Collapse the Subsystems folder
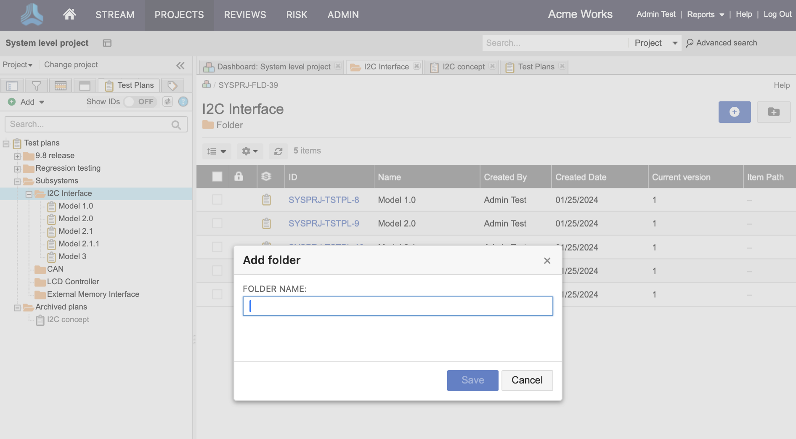 point(17,182)
